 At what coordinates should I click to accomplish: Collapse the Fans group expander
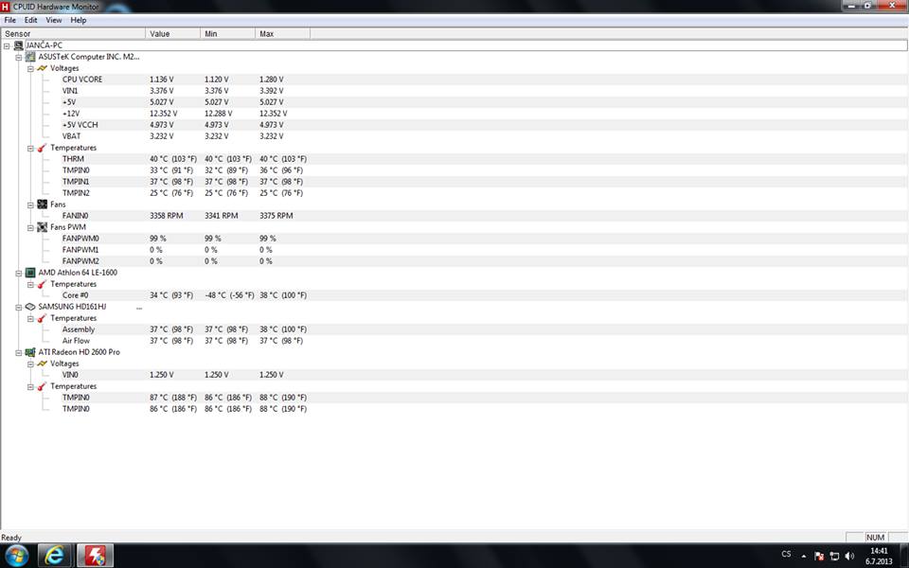point(30,204)
